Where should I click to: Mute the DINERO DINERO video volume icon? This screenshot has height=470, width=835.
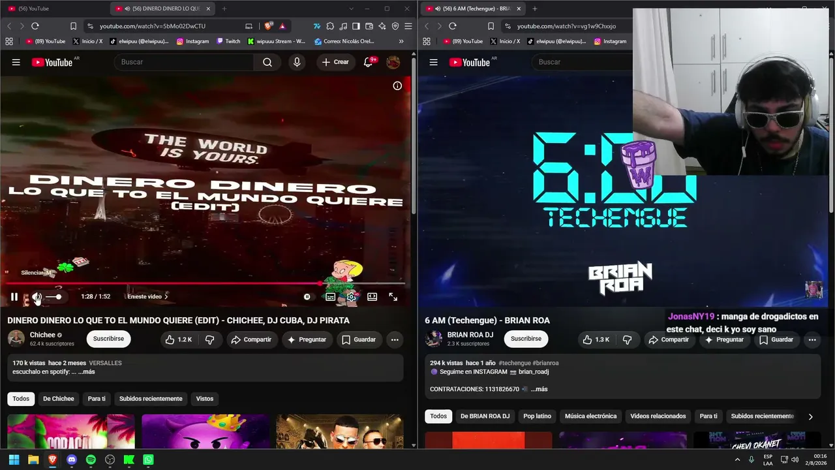(37, 297)
